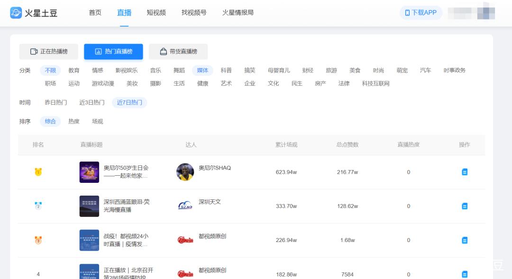Click the 火星土豆 logo icon
The image size is (512, 279).
(x=16, y=13)
